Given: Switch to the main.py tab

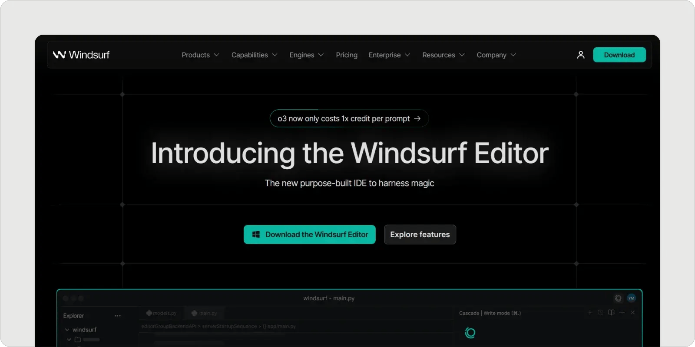Looking at the screenshot, I should click(x=204, y=313).
